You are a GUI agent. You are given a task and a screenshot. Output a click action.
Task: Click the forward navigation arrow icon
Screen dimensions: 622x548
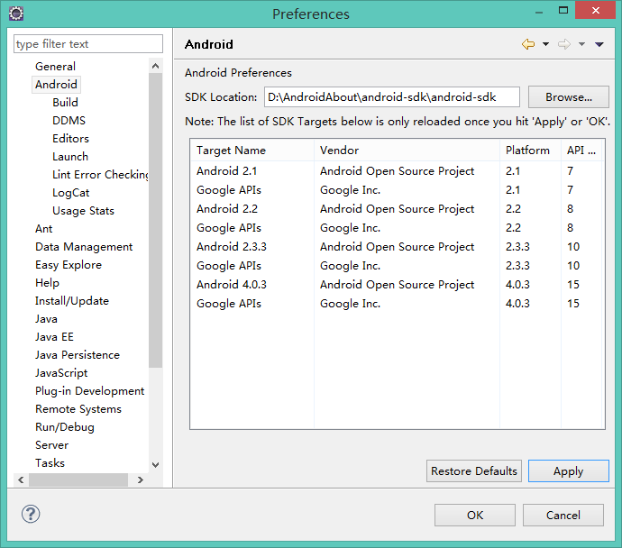pyautogui.click(x=564, y=44)
